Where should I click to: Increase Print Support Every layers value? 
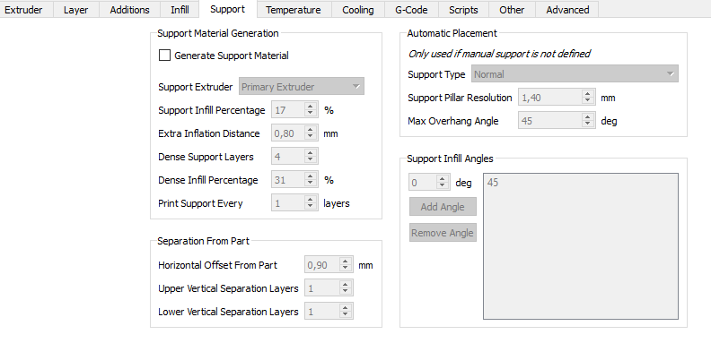[310, 200]
